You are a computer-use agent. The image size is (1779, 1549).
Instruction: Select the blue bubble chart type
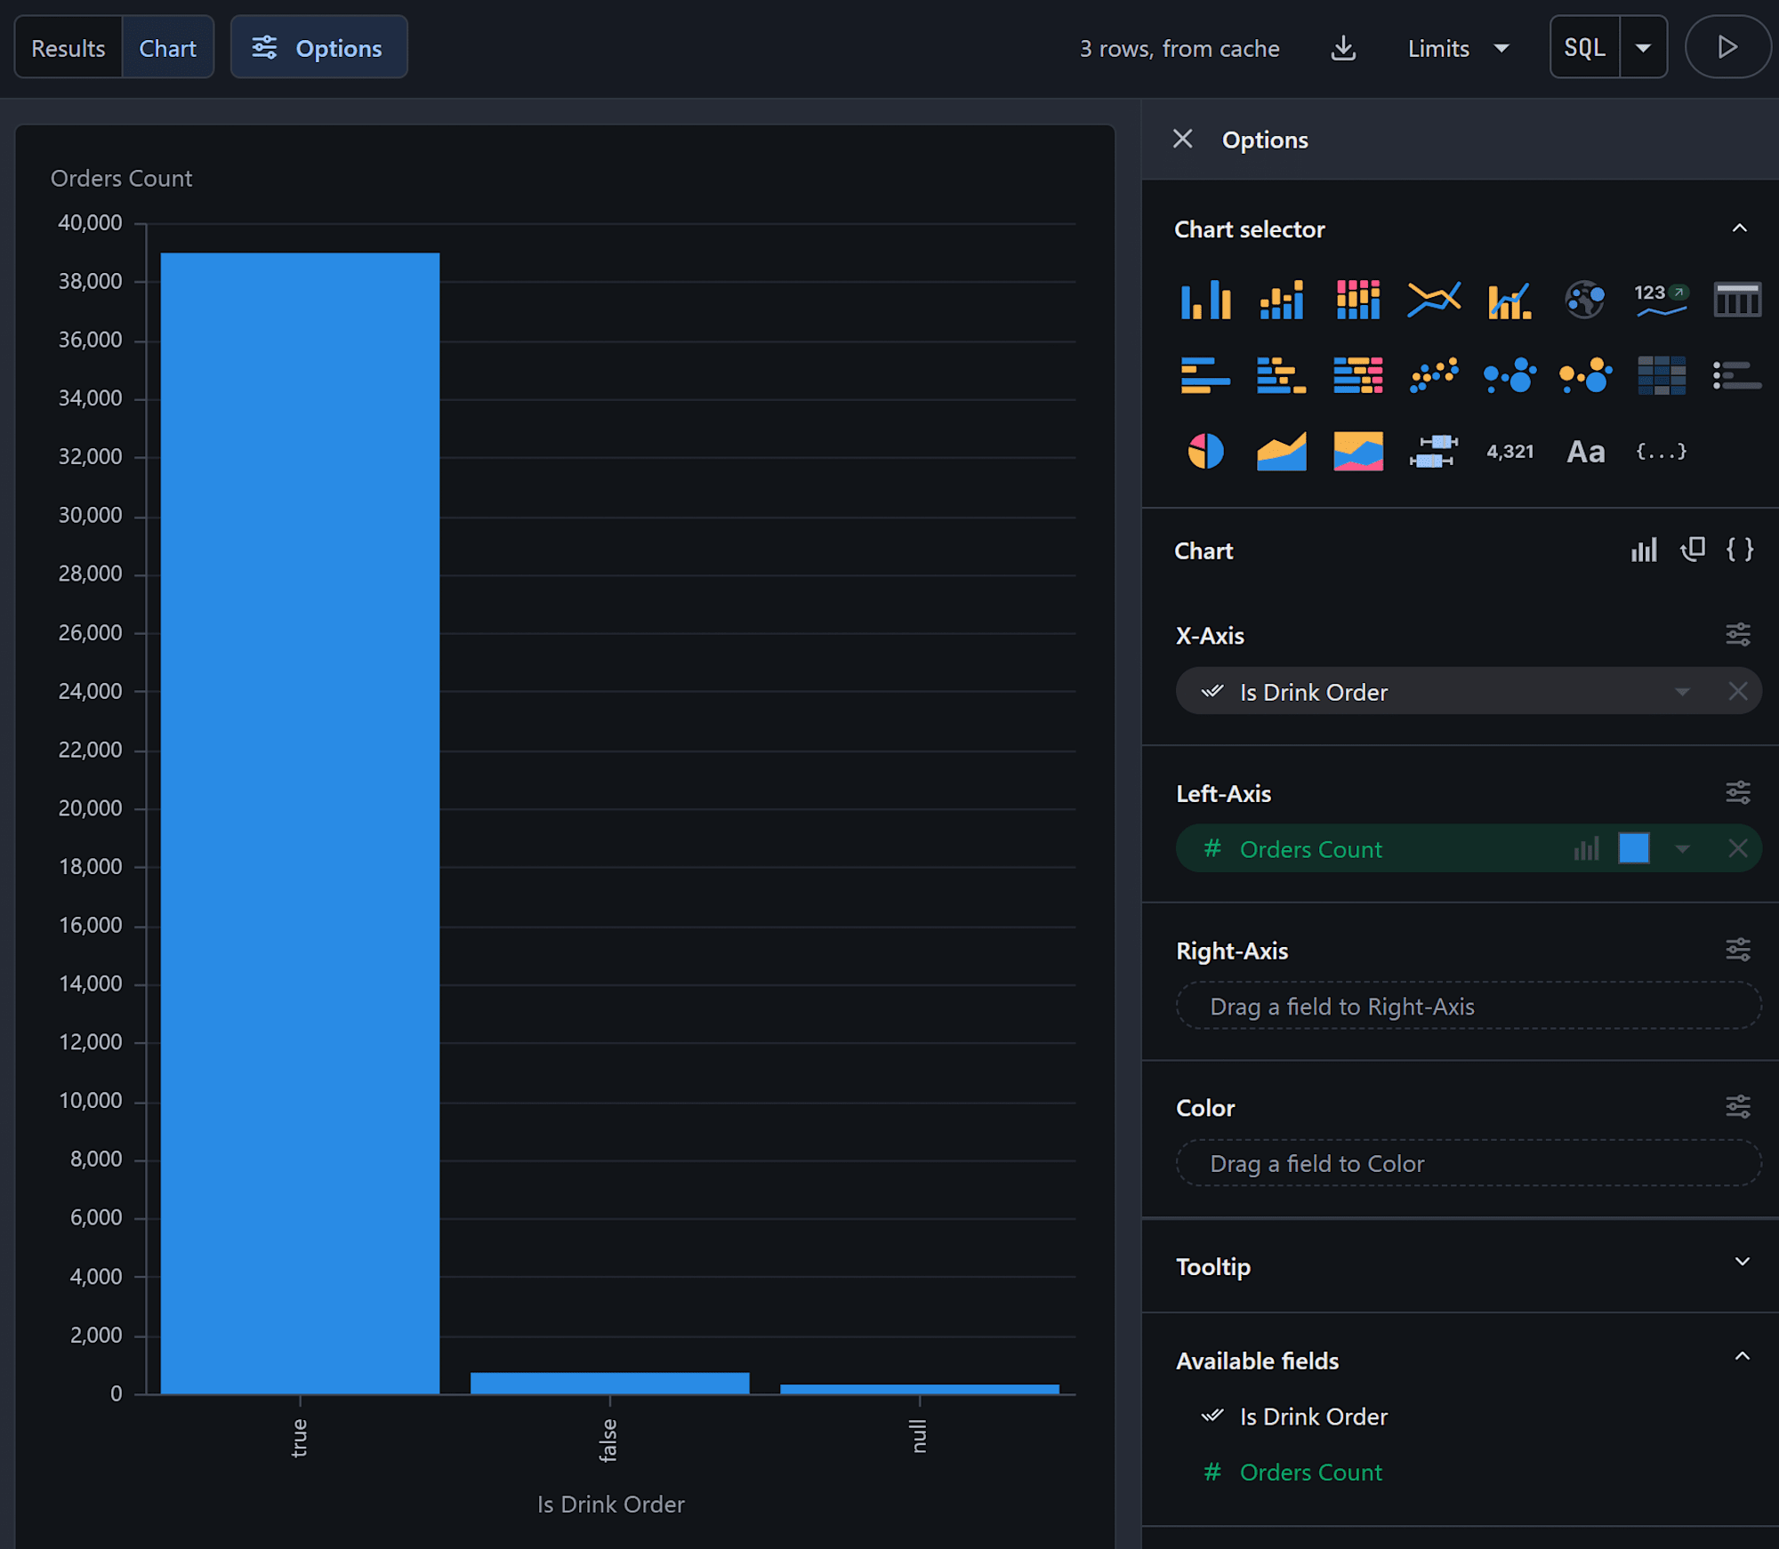pos(1509,375)
